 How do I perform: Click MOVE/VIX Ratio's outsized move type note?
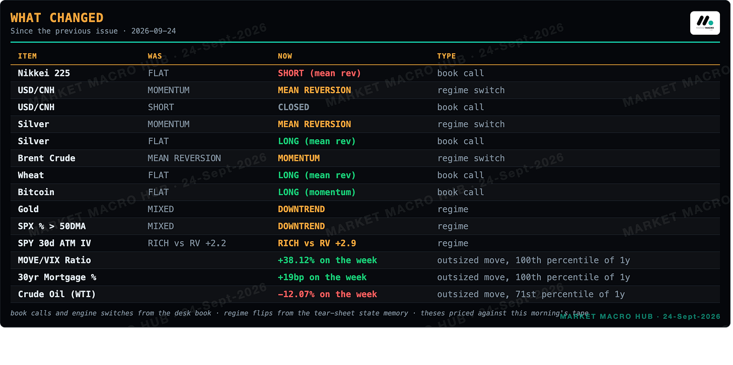[x=534, y=260]
